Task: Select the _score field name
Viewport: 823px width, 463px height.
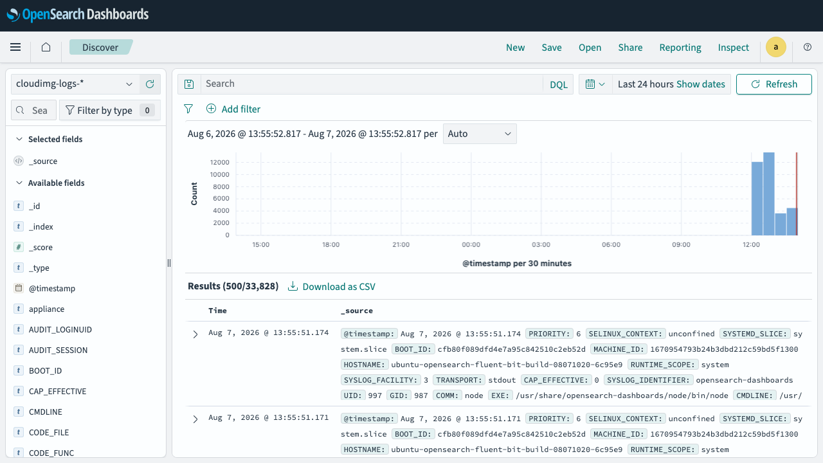Action: tap(41, 248)
